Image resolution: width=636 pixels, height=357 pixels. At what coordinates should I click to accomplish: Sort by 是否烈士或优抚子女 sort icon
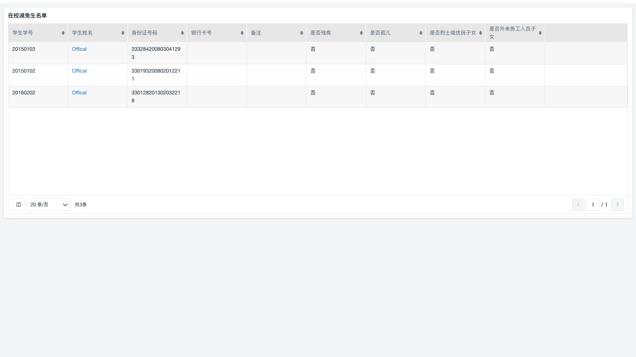(x=481, y=33)
